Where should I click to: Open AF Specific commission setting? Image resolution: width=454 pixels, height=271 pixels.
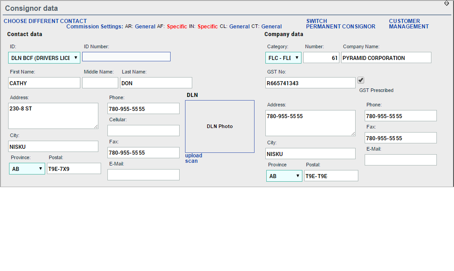[176, 27]
